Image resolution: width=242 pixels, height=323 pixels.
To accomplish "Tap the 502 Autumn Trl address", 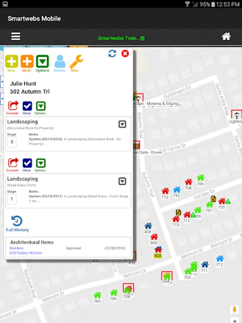I will tap(30, 92).
